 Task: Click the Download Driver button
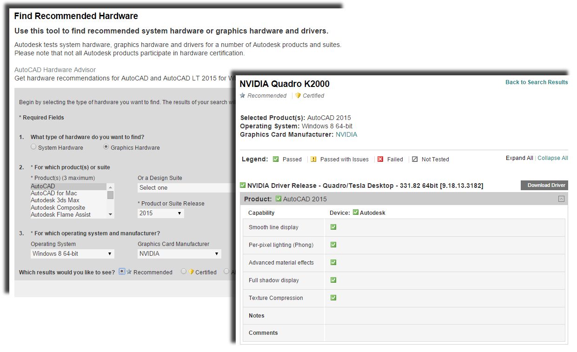544,185
